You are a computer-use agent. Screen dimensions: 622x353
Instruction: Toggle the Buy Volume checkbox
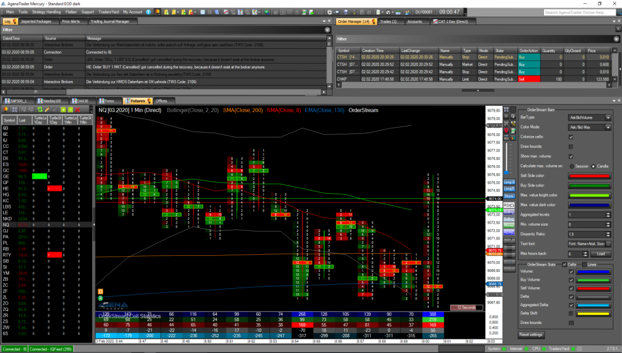[x=571, y=280]
